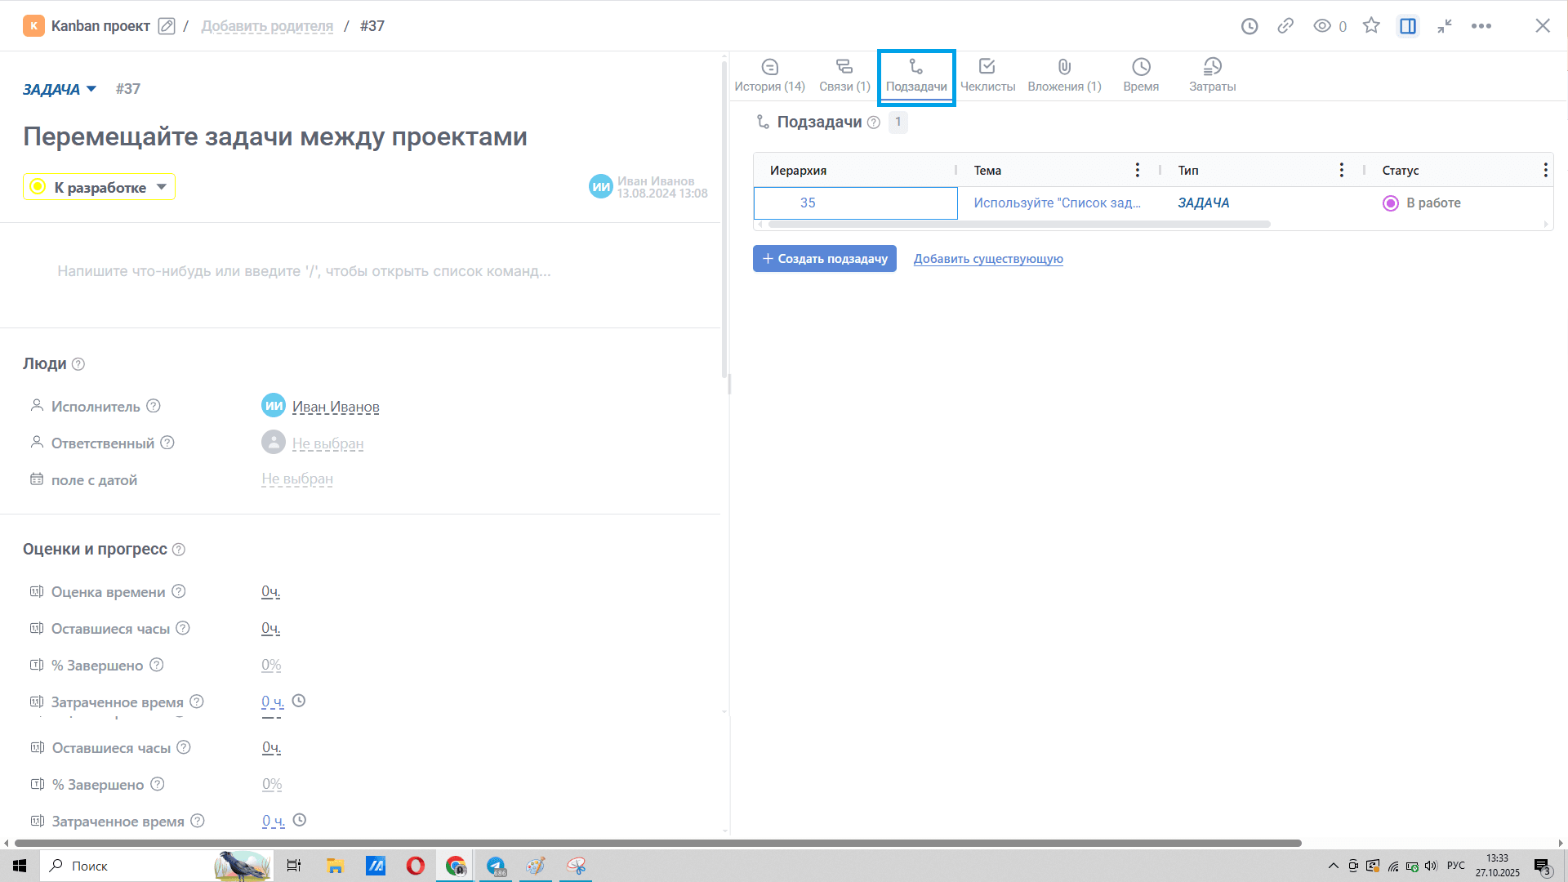Screen dimensions: 1568x882
Task: Toggle split panel view button
Action: point(1408,26)
